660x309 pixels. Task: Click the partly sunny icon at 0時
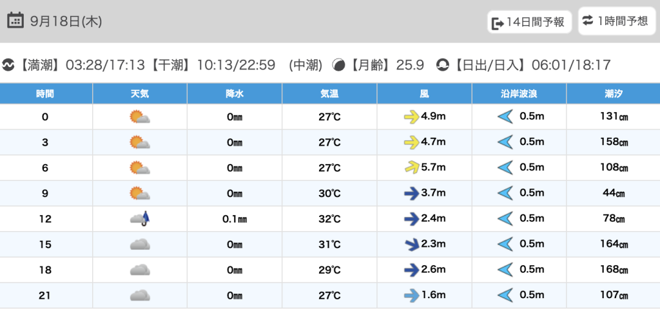[140, 117]
